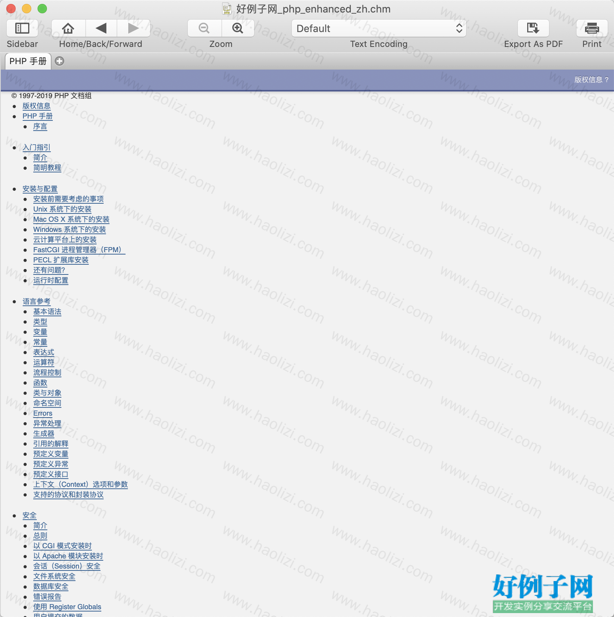Open the 预定义异常 link
Viewport: 614px width, 617px height.
coord(51,464)
